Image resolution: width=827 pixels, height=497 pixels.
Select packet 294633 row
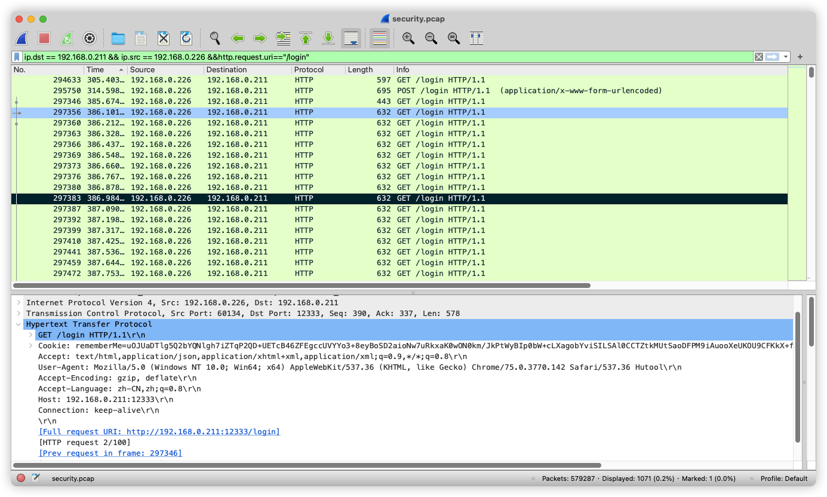(x=399, y=80)
